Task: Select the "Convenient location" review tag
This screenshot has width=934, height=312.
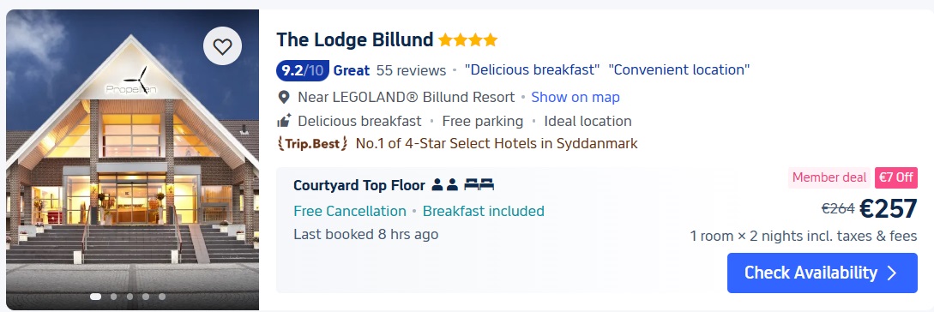Action: 679,69
